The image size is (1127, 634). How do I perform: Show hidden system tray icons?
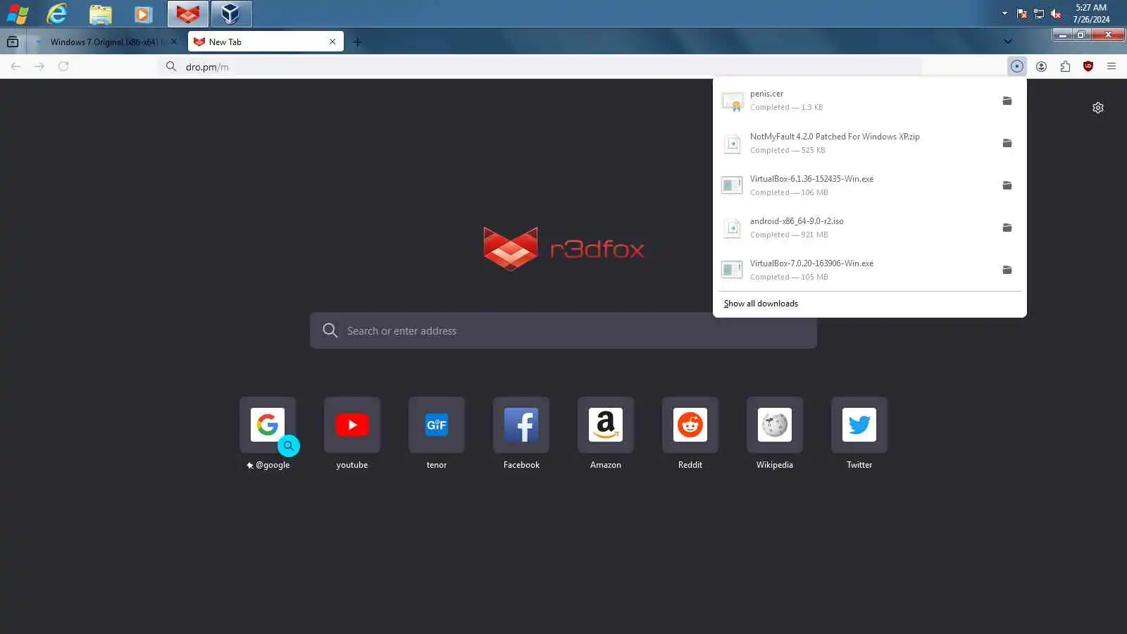click(x=1004, y=13)
